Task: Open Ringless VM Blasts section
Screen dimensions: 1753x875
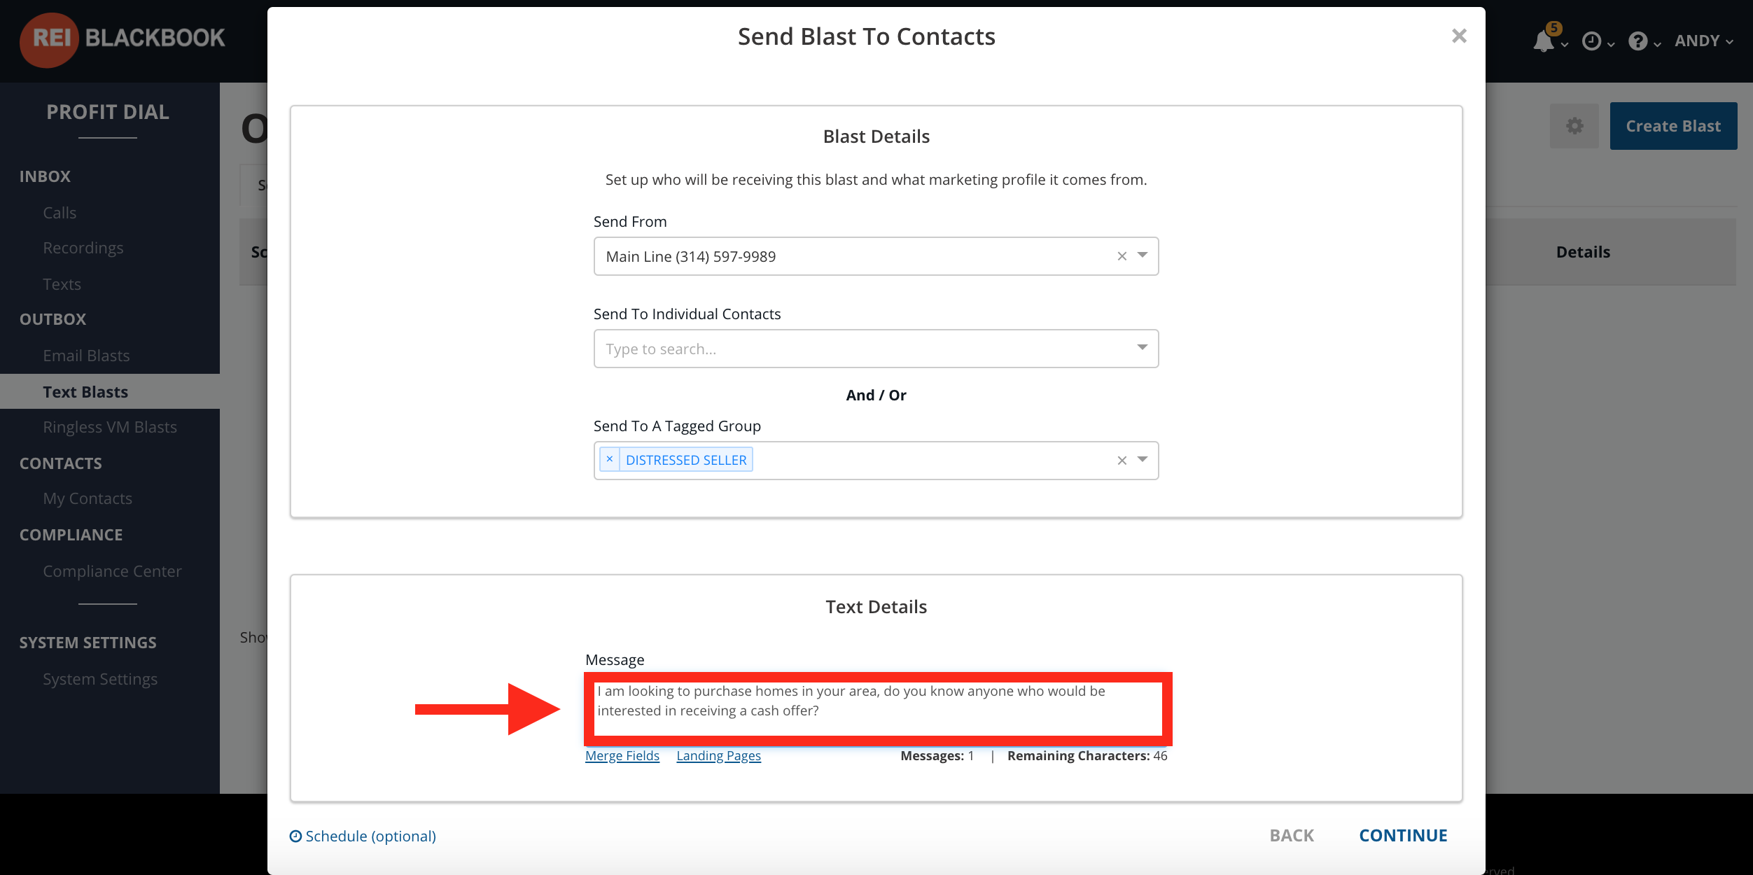Action: coord(110,427)
